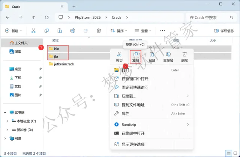Choose 属性 from context menu
Image resolution: width=240 pixels, height=157 pixels.
(x=152, y=114)
